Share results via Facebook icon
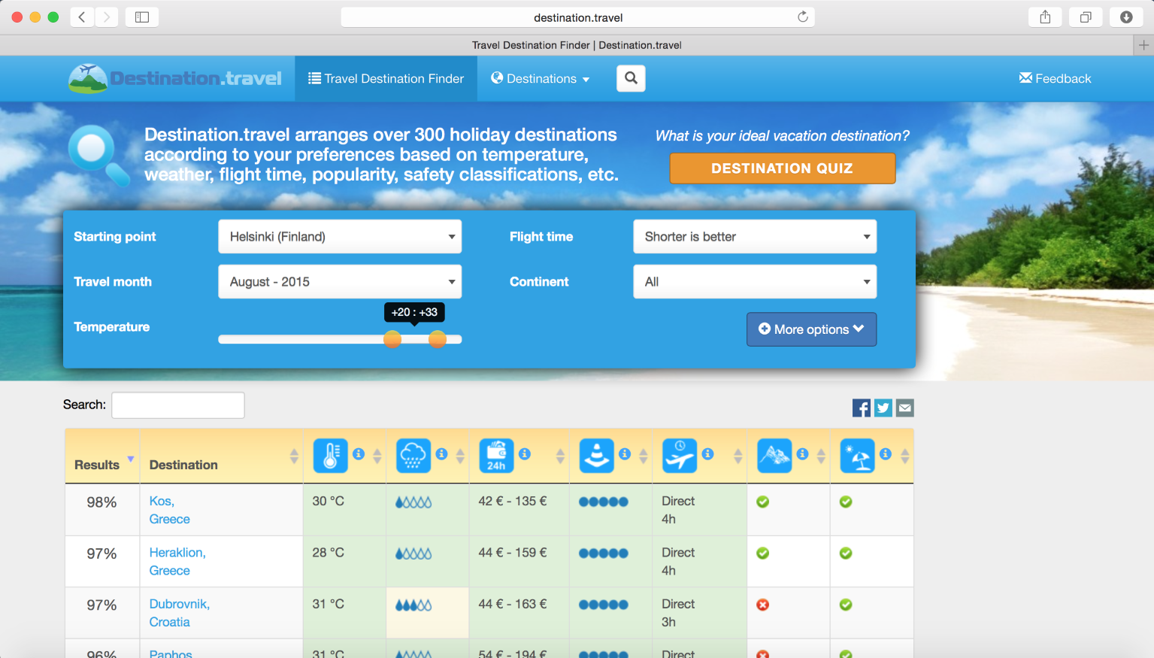This screenshot has width=1154, height=658. pyautogui.click(x=861, y=408)
